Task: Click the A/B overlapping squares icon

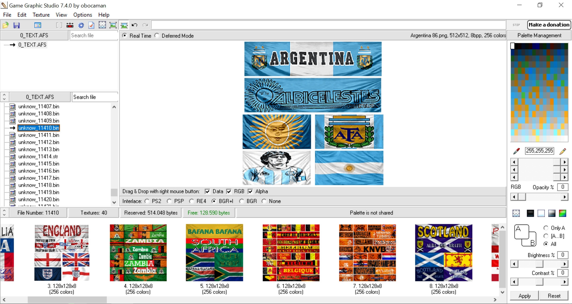Action: click(x=526, y=236)
